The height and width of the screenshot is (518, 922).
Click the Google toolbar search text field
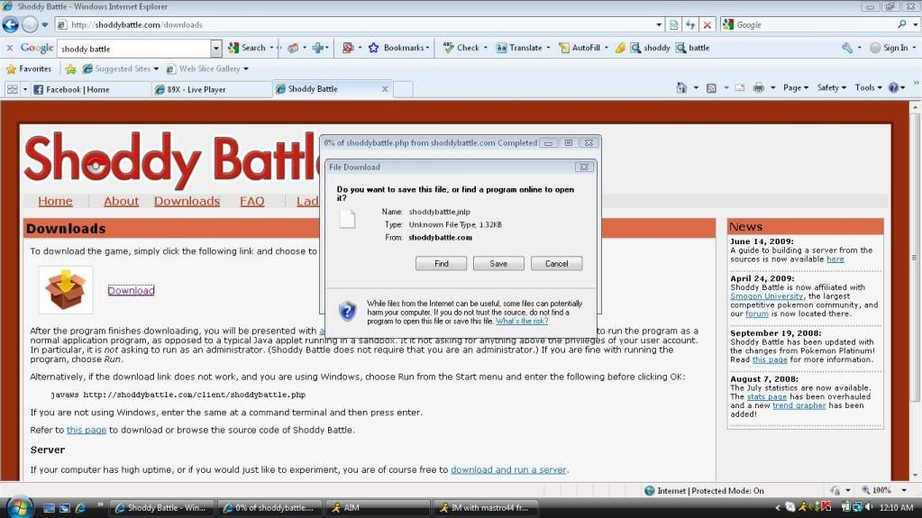coord(134,49)
